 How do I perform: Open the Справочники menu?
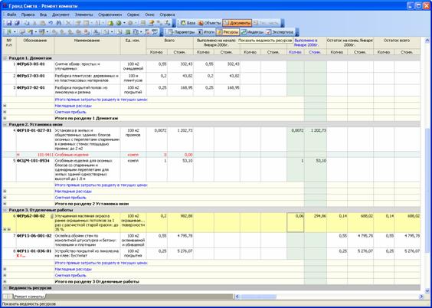(x=110, y=15)
